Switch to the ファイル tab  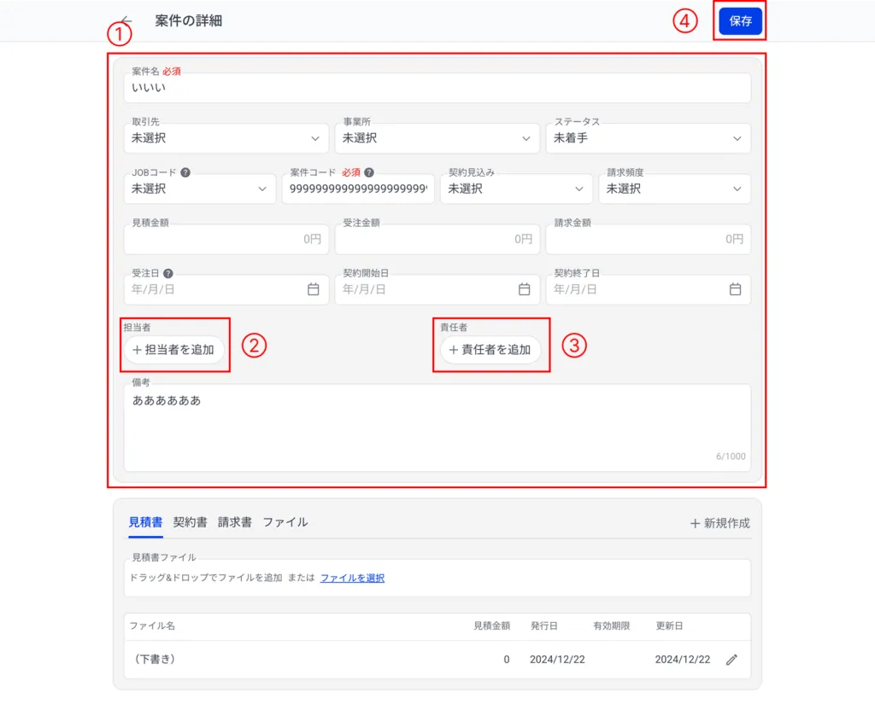(285, 522)
